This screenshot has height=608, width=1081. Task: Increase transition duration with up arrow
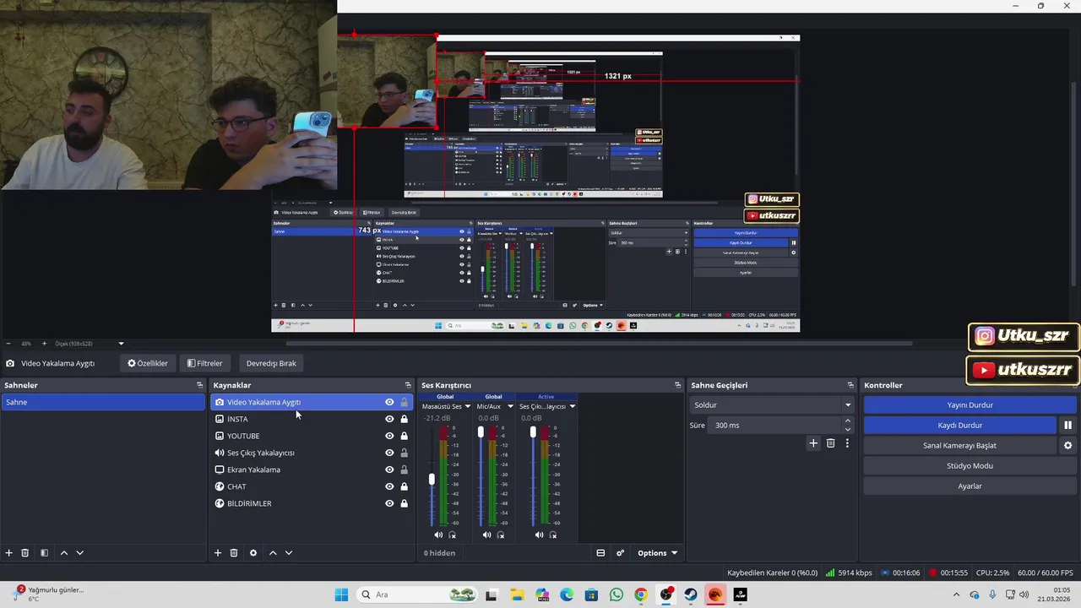coord(848,421)
